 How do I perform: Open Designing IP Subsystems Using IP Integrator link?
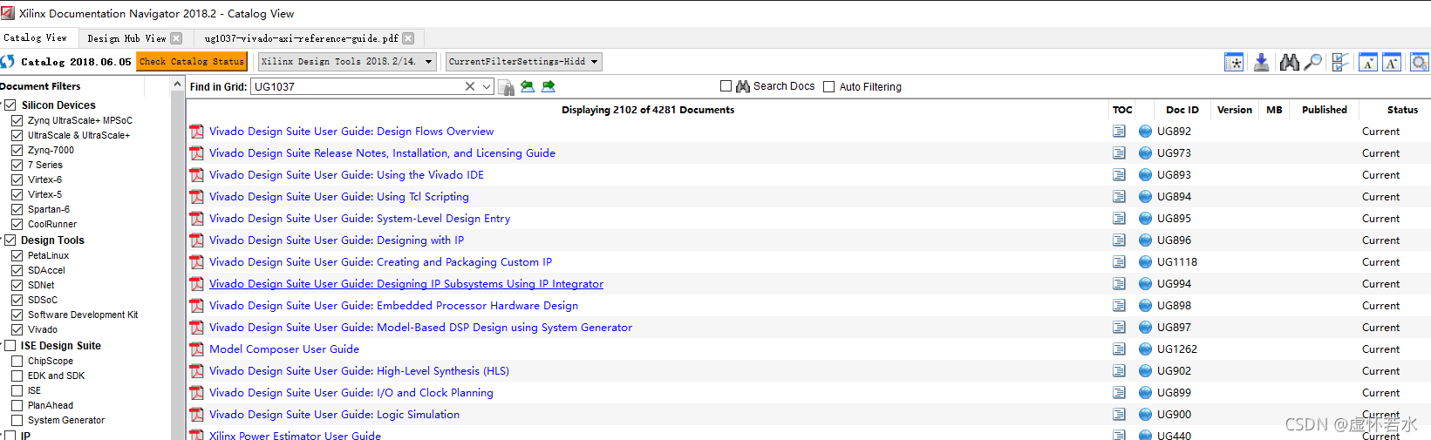[406, 284]
